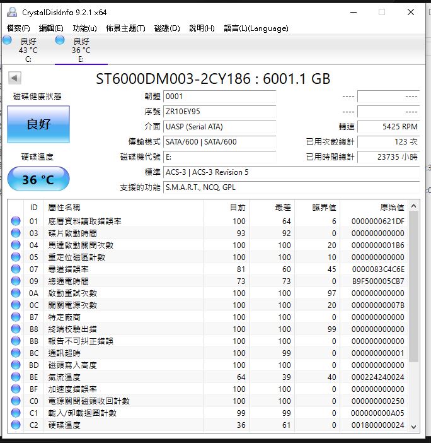Click the ID column header
This screenshot has width=431, height=443.
[x=33, y=208]
